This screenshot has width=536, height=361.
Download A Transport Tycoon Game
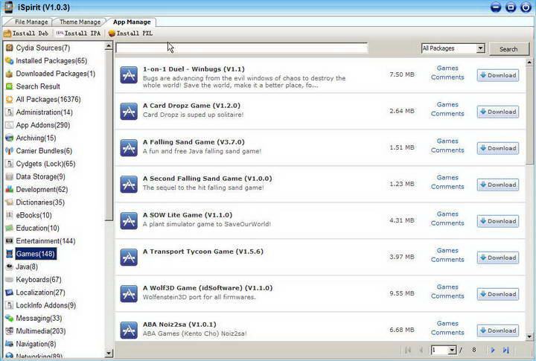click(498, 258)
